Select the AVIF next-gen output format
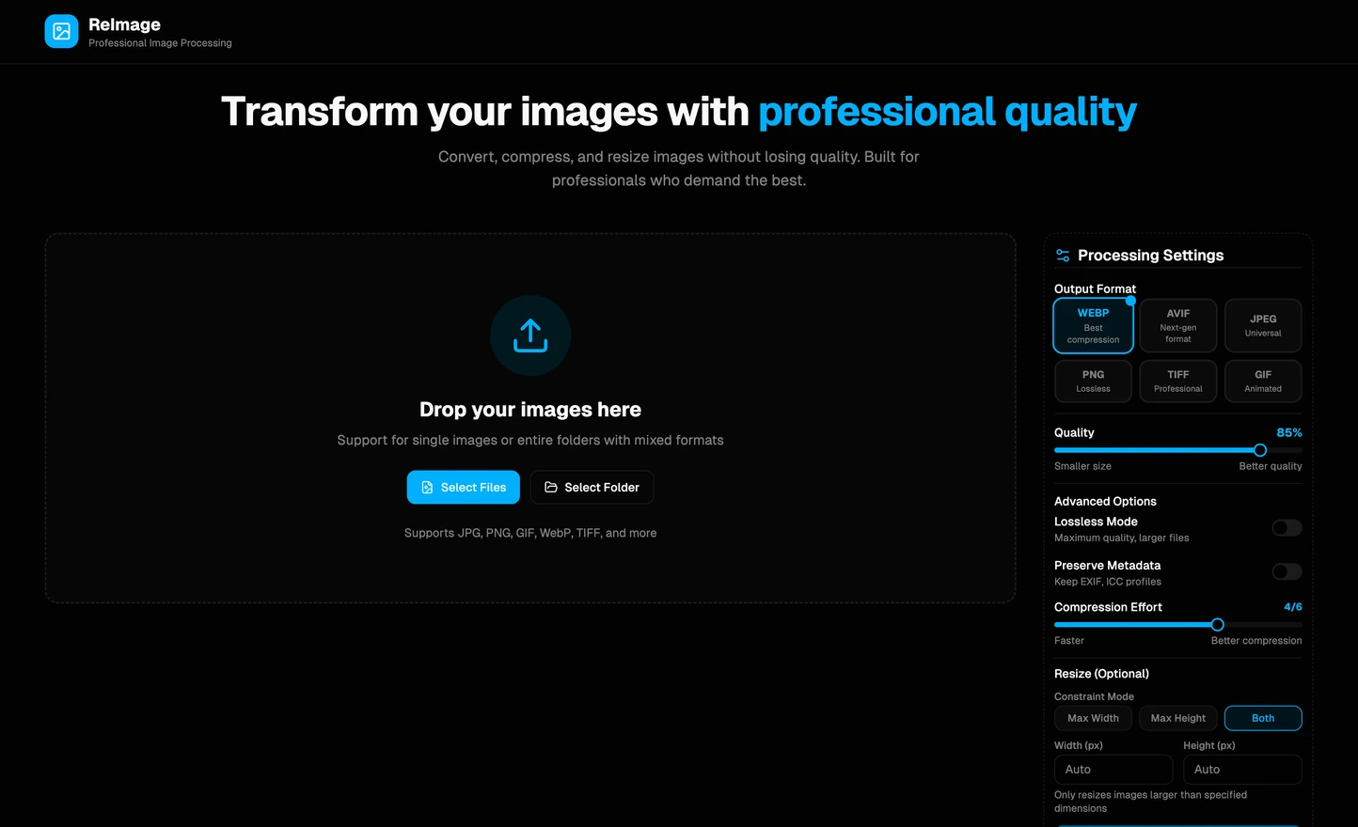Screen dimensions: 1358x827 (1177, 325)
